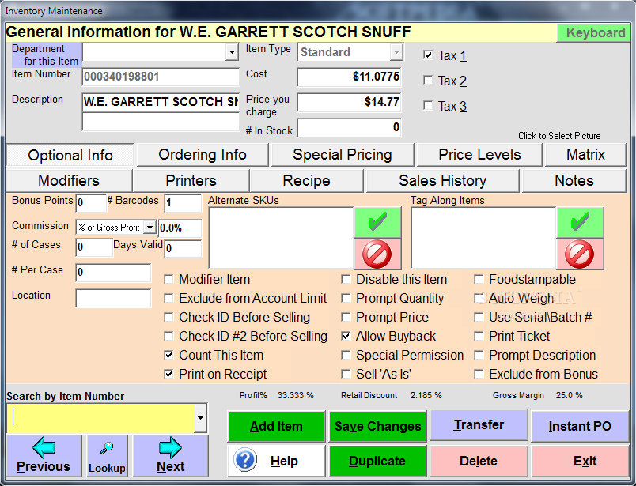
Task: Click the Location input field
Action: [113, 298]
